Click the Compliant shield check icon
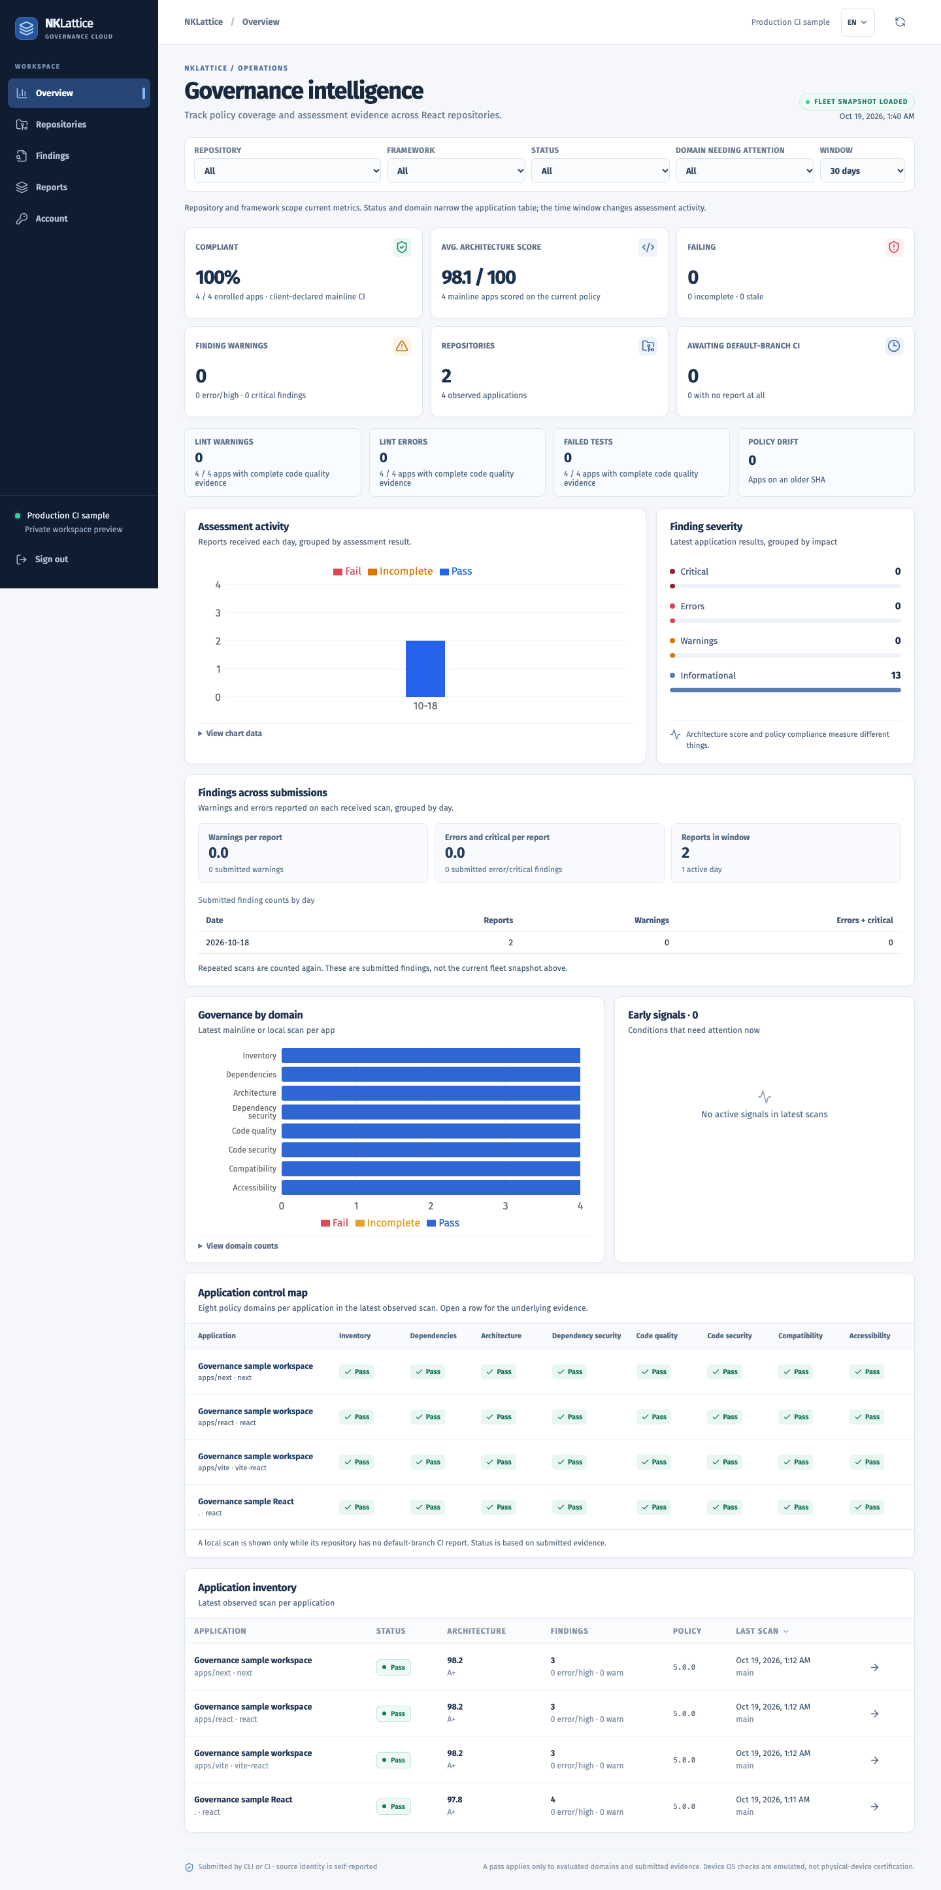Viewport: 941px width, 1890px height. pos(402,247)
